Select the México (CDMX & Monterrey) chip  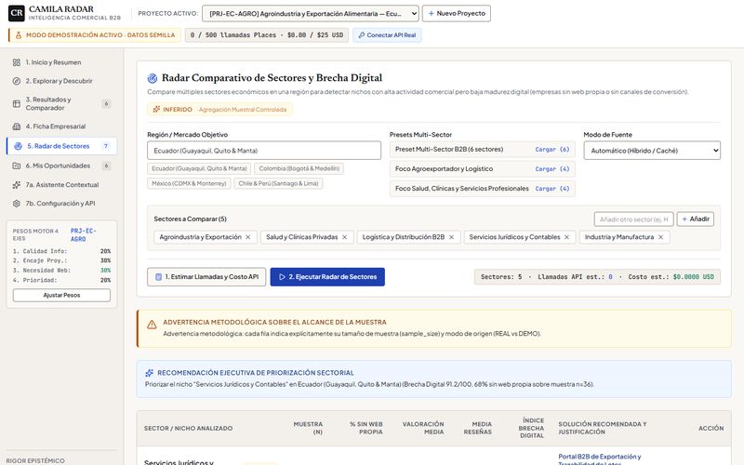(189, 183)
